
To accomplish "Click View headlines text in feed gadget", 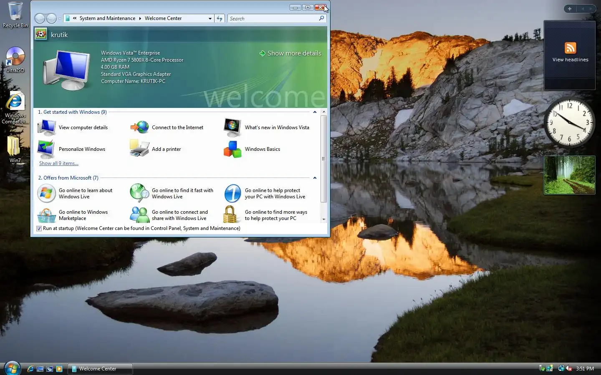I will (570, 60).
